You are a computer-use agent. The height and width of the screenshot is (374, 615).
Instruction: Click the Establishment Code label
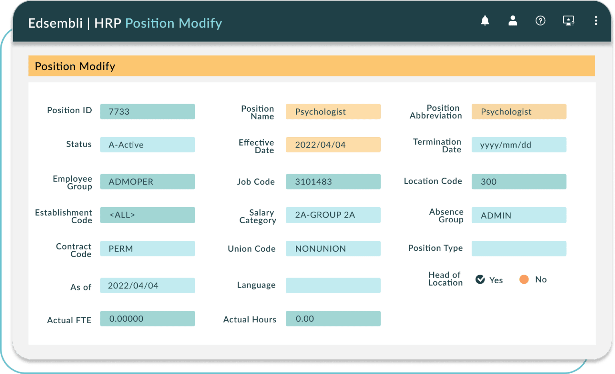(63, 216)
